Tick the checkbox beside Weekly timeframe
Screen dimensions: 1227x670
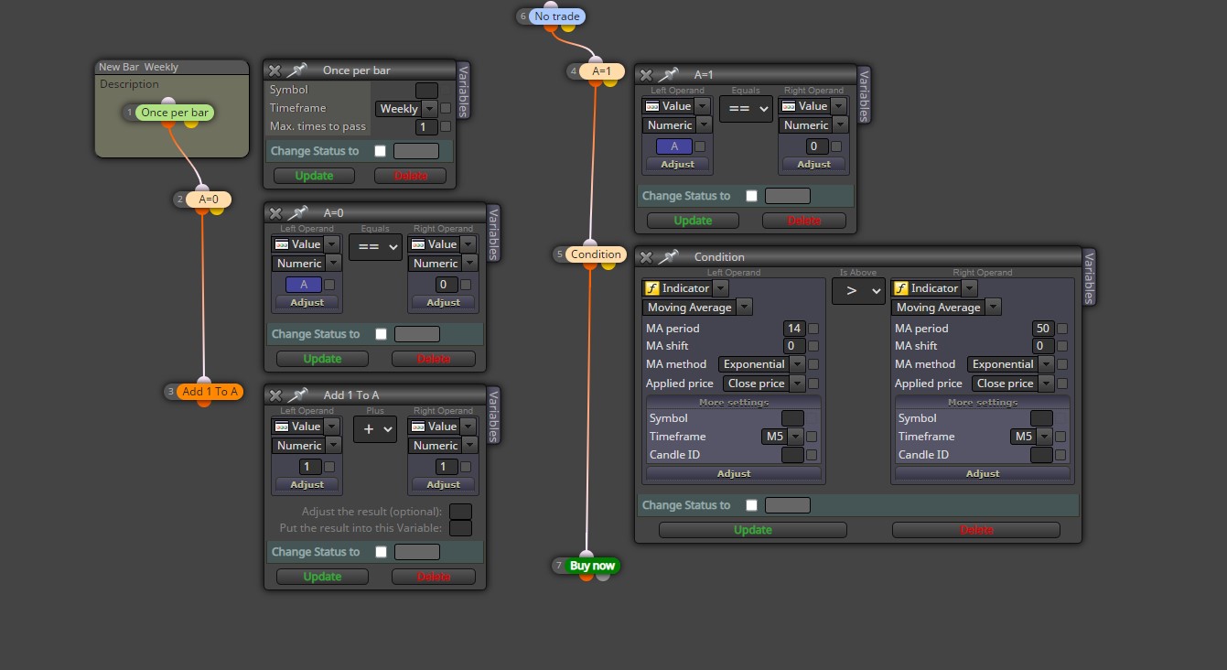point(446,108)
